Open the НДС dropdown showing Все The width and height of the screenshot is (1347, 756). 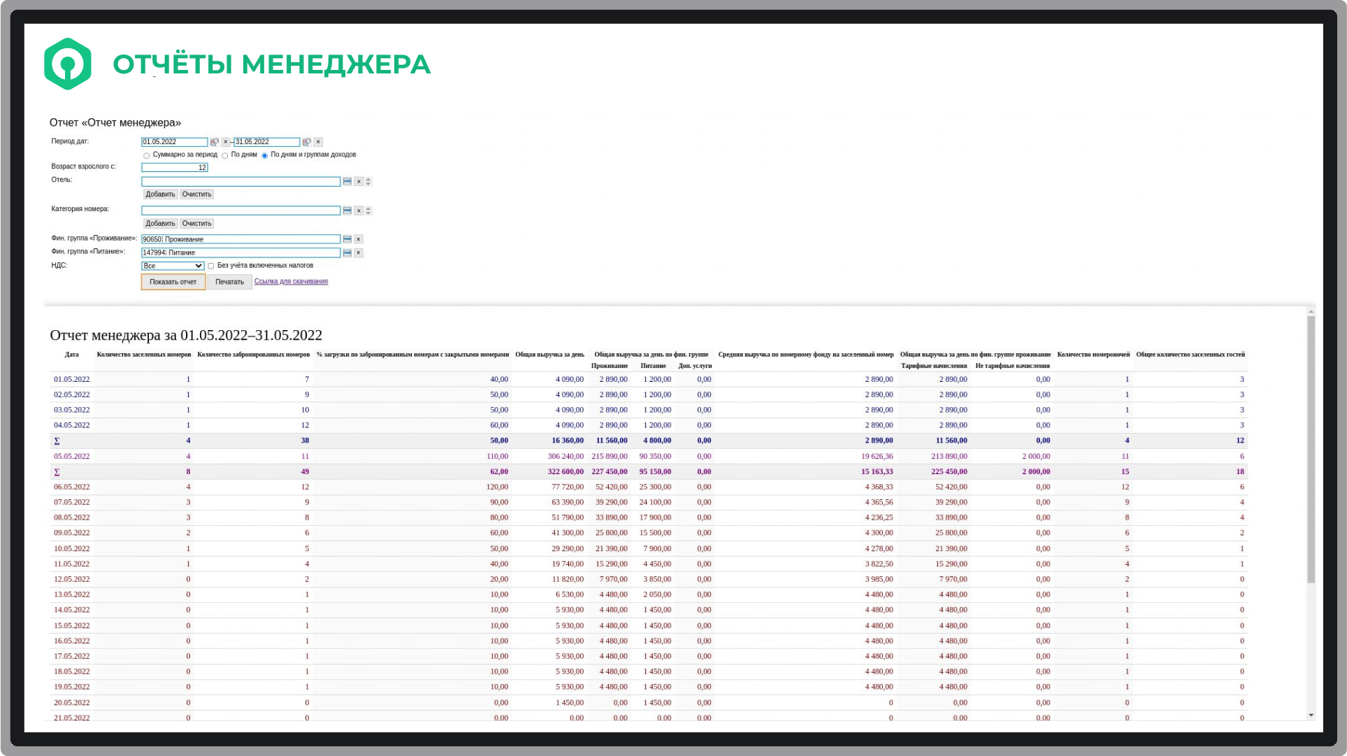click(x=173, y=266)
